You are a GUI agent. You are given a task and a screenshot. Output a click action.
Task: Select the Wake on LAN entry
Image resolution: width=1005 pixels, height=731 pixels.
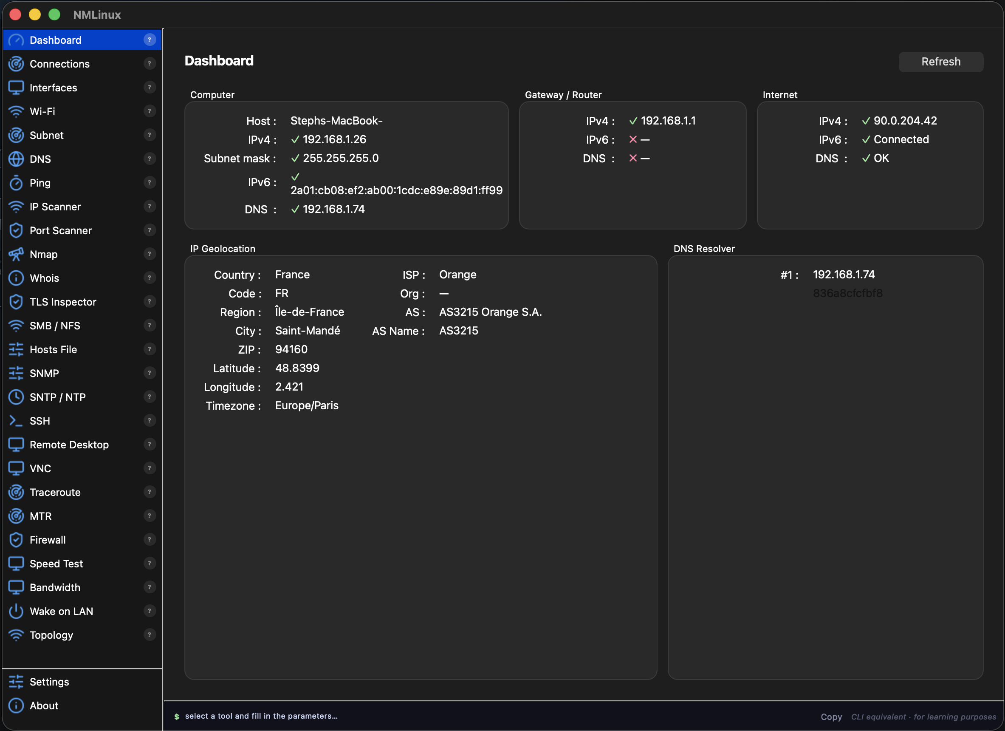(x=61, y=611)
